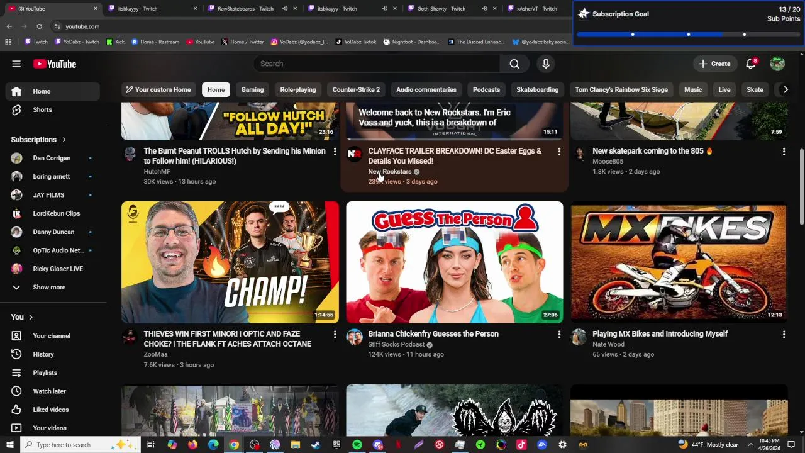
Task: Mute the second itsbkayyy Twitch tab
Action: coord(384,9)
